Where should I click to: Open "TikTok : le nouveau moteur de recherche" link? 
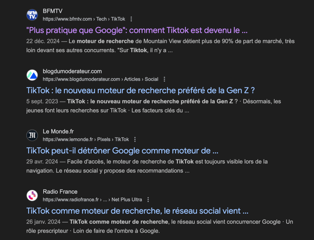click(141, 91)
